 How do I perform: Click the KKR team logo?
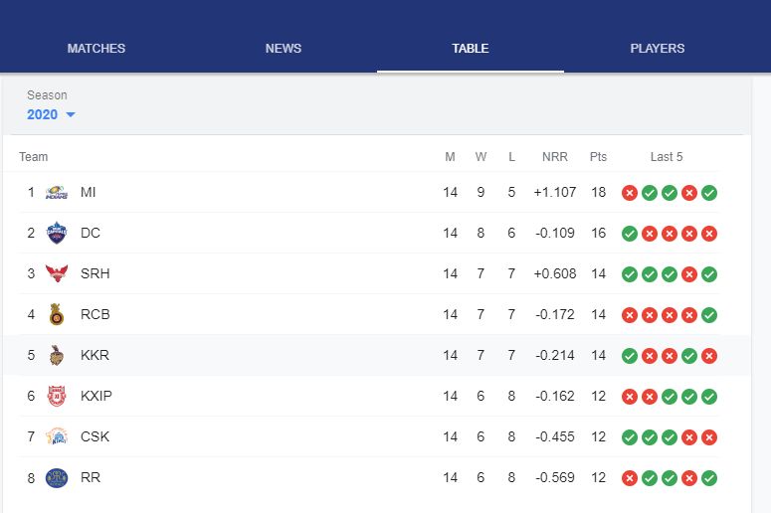click(x=57, y=355)
